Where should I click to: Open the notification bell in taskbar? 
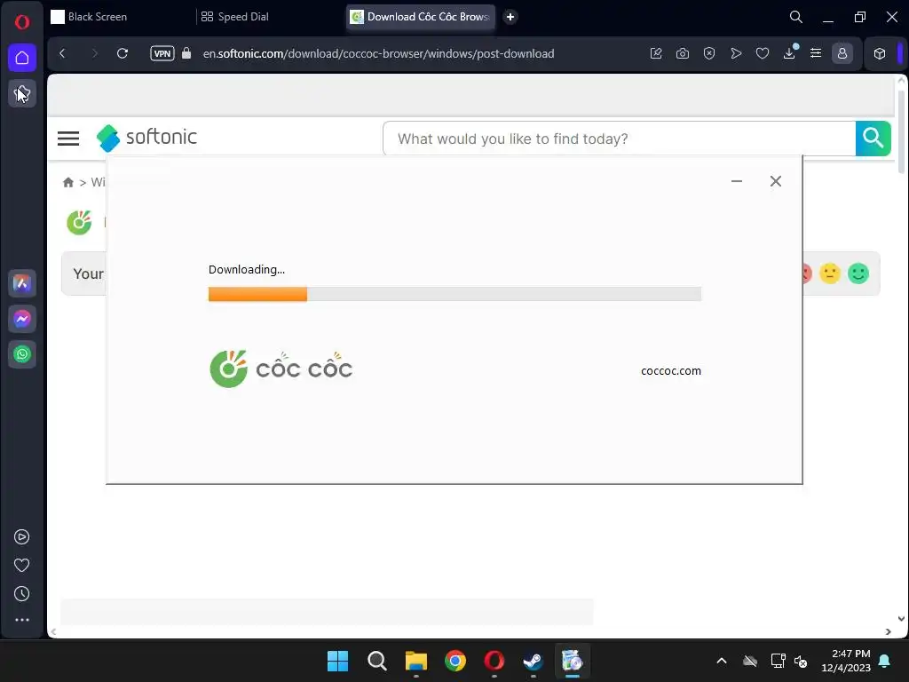tap(885, 661)
